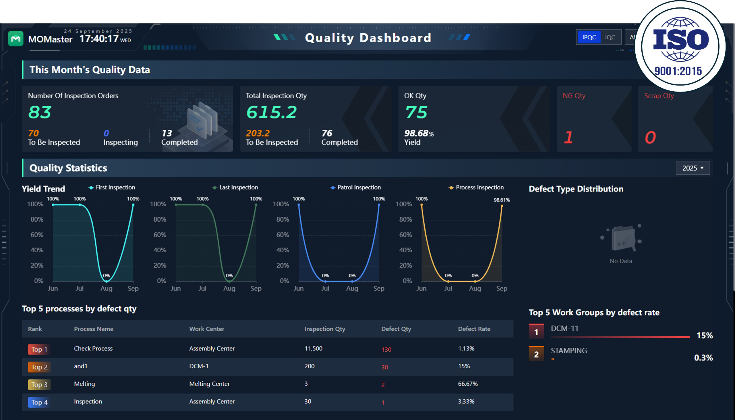Click the Check Process row name
This screenshot has height=420, width=735.
click(93, 348)
